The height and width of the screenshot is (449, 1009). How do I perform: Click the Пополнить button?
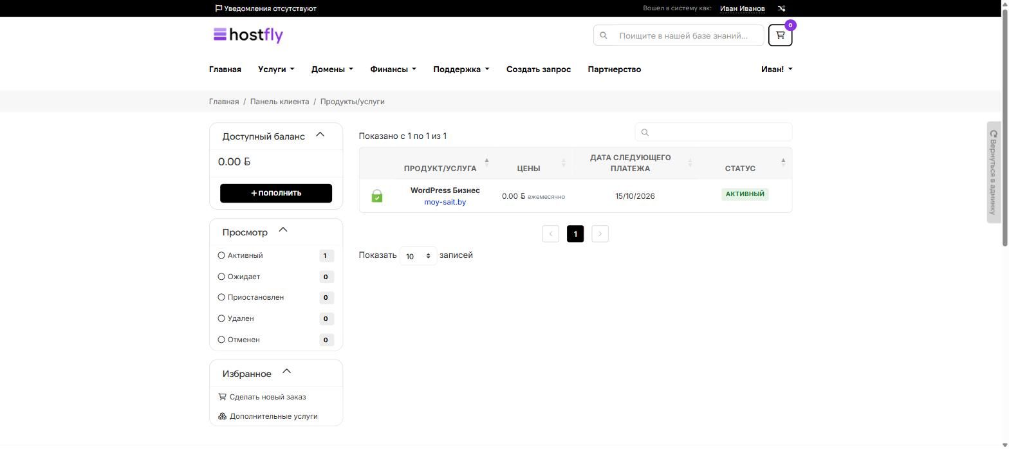pos(276,193)
